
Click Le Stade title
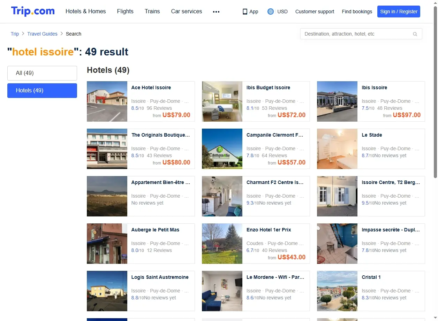click(x=372, y=135)
